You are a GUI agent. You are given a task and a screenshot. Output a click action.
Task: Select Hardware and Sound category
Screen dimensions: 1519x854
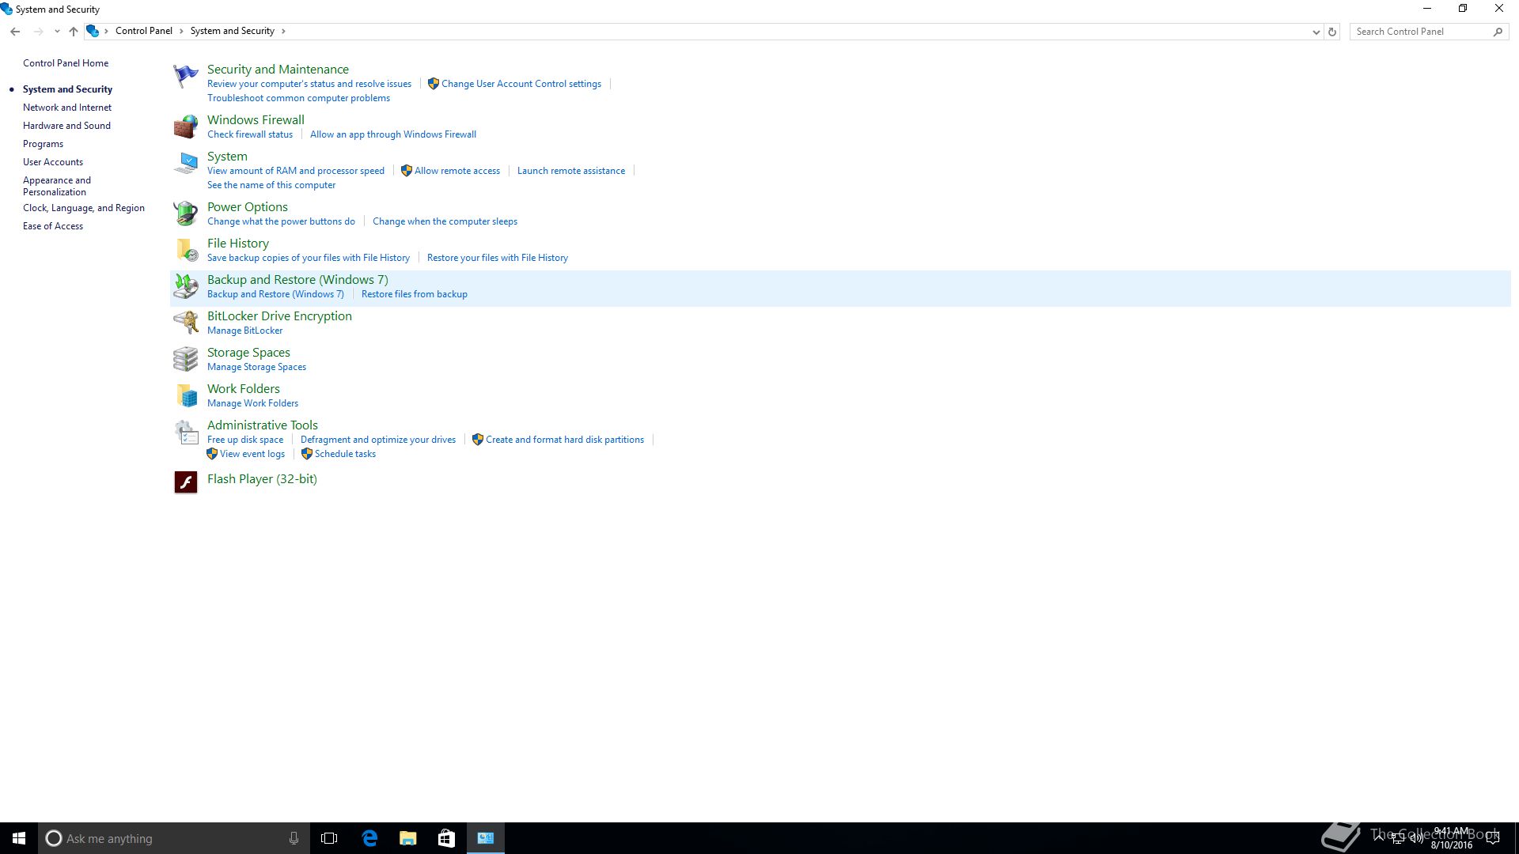(66, 126)
